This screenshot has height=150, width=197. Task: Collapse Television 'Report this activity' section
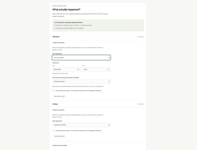point(58,43)
